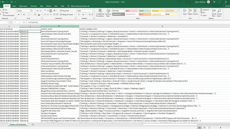Increase the font size
This screenshot has width=230, height=129.
tap(38, 11)
